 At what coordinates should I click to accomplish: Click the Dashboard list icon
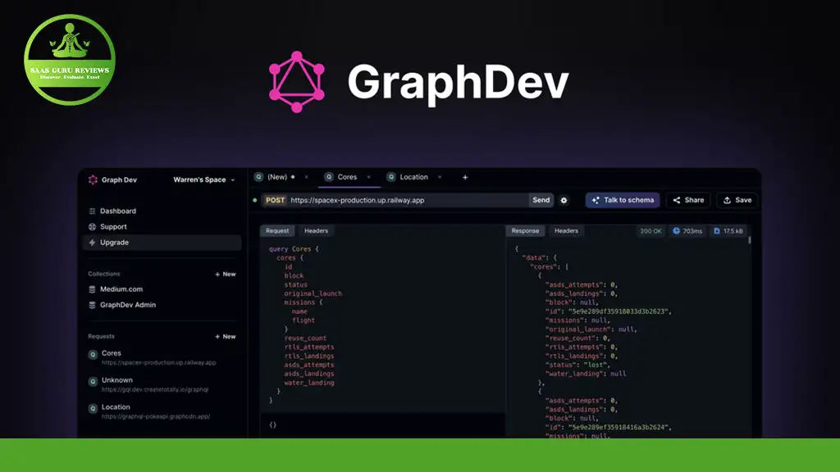[x=92, y=211]
